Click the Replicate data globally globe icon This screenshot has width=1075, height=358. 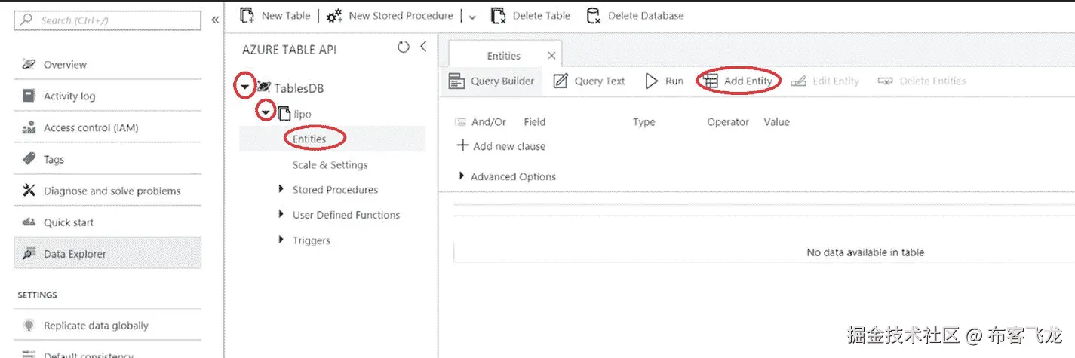click(x=29, y=326)
